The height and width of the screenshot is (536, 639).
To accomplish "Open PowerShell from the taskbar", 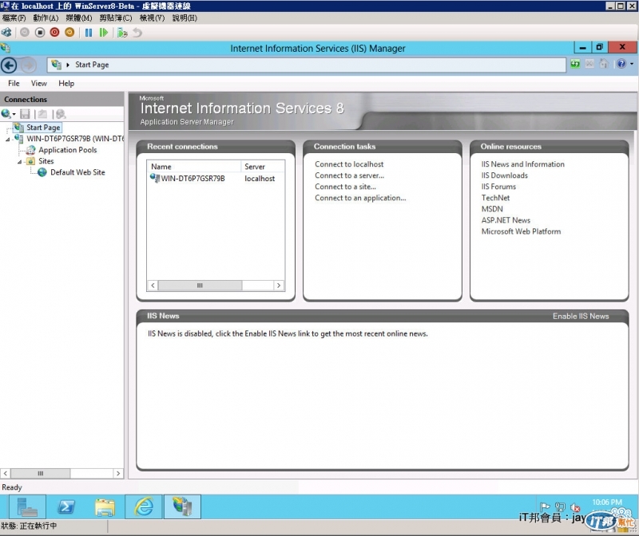I will (66, 506).
